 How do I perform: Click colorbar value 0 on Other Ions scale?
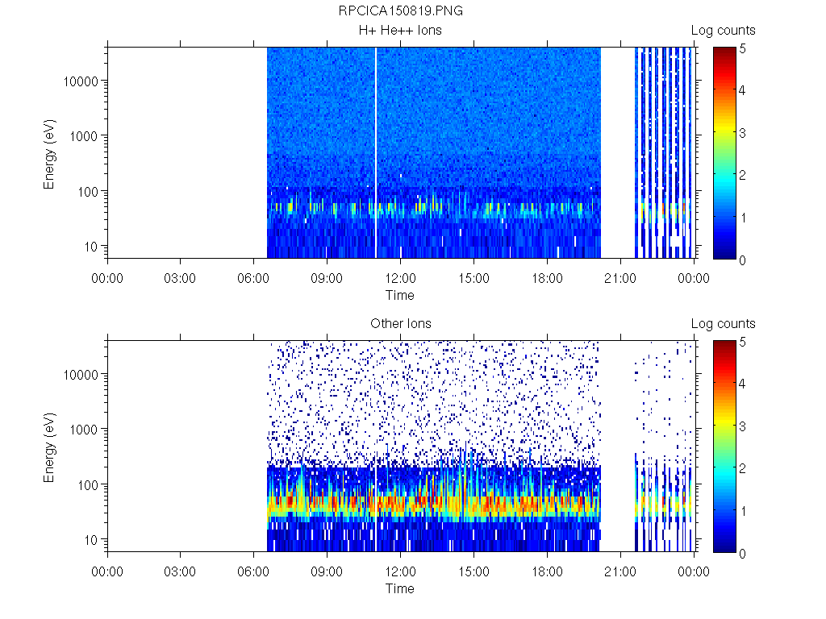tap(743, 553)
